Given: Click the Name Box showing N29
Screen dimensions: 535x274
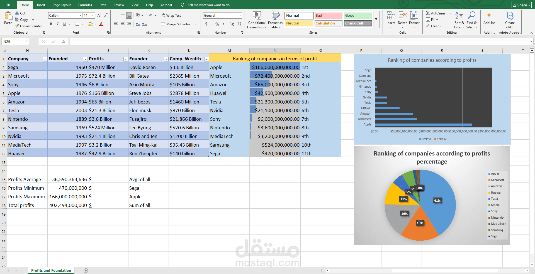Looking at the screenshot, I should (15, 41).
